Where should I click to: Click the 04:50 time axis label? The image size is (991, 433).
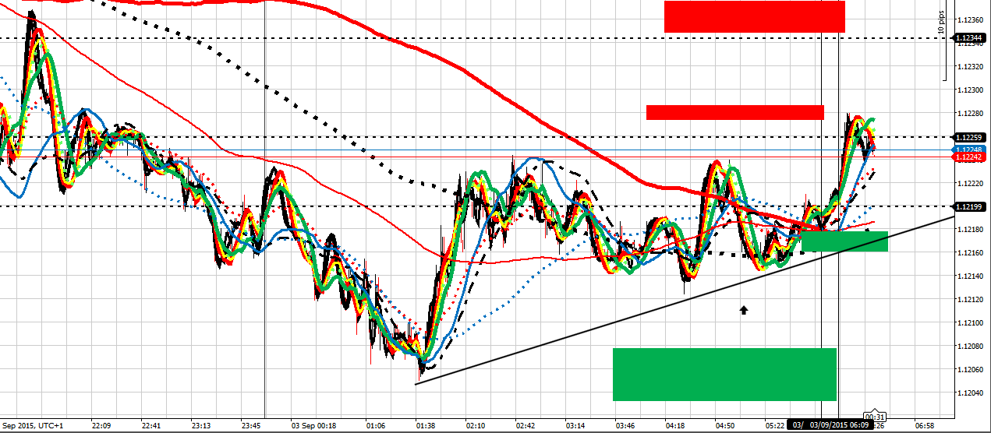725,426
